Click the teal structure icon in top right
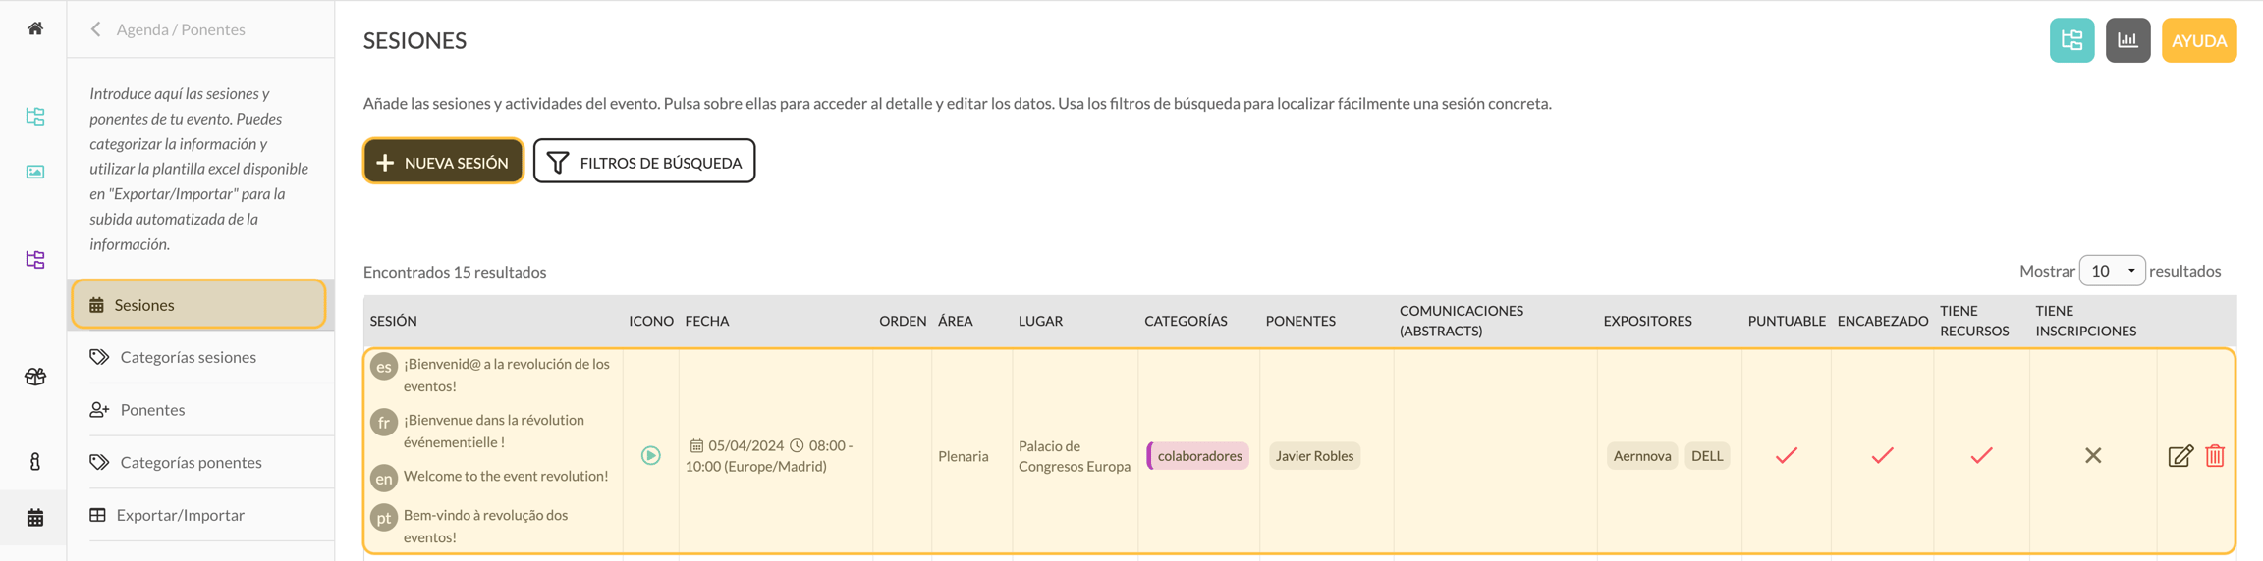Viewport: 2263px width, 561px height. pyautogui.click(x=2071, y=40)
